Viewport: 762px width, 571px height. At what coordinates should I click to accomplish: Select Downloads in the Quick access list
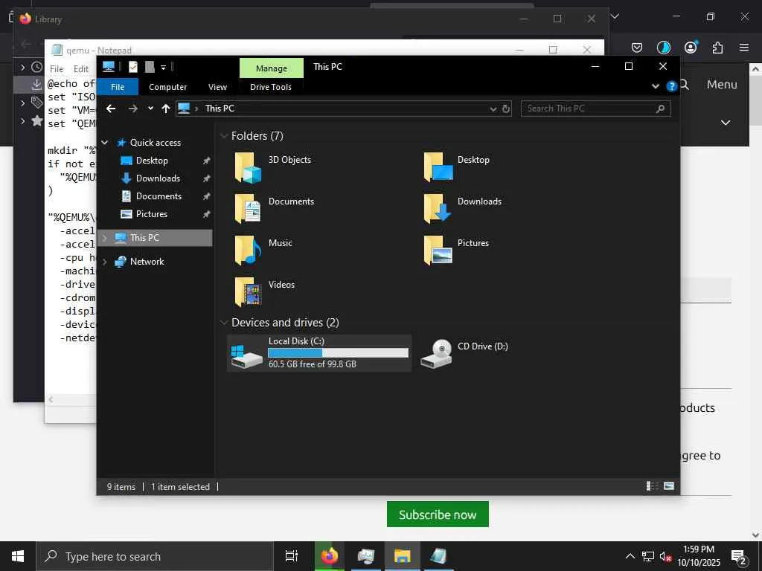point(158,178)
